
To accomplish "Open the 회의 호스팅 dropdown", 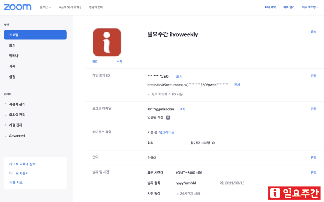I will pos(310,7).
